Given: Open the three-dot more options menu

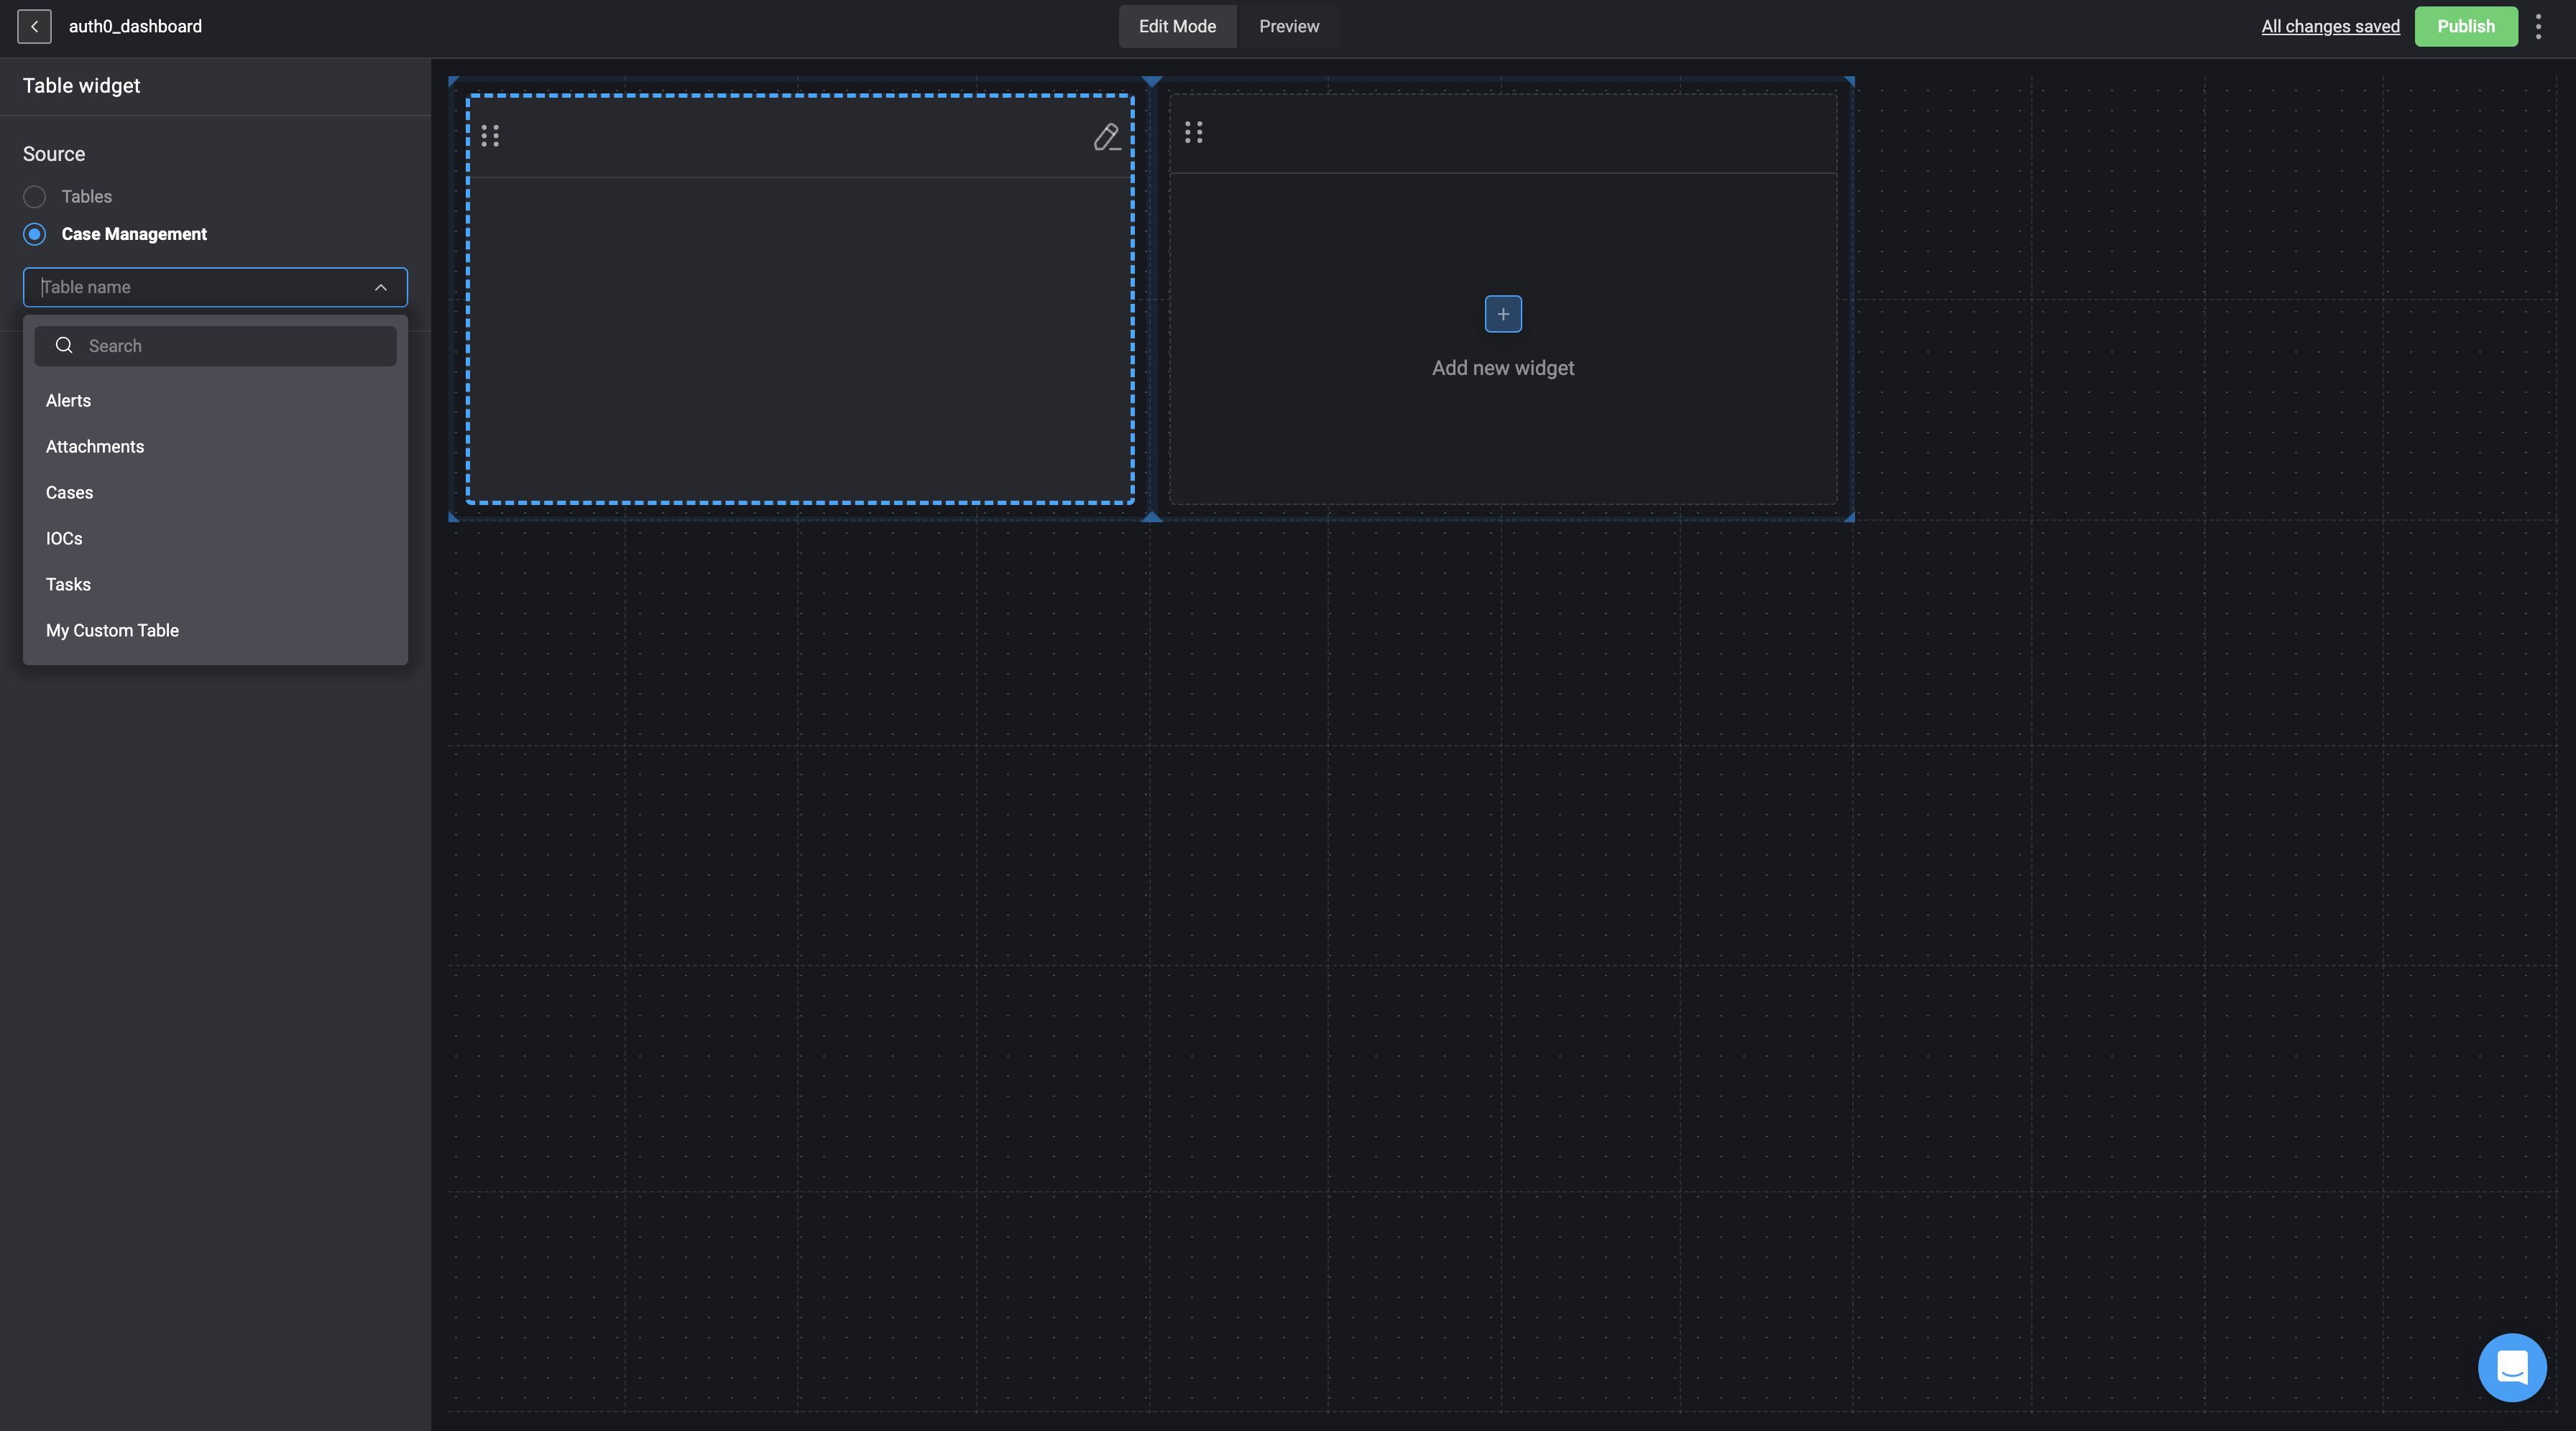Looking at the screenshot, I should [x=2538, y=27].
